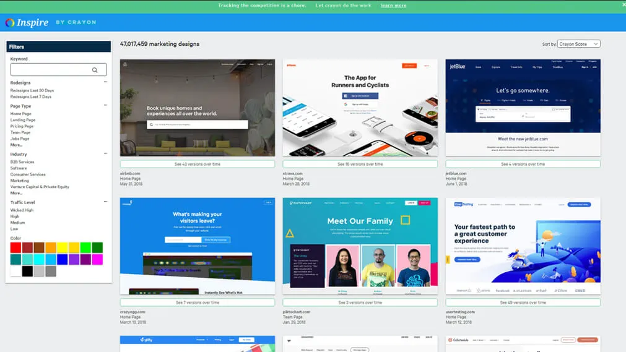This screenshot has width=626, height=352.
Task: Select Low traffic level
Action: 14,229
